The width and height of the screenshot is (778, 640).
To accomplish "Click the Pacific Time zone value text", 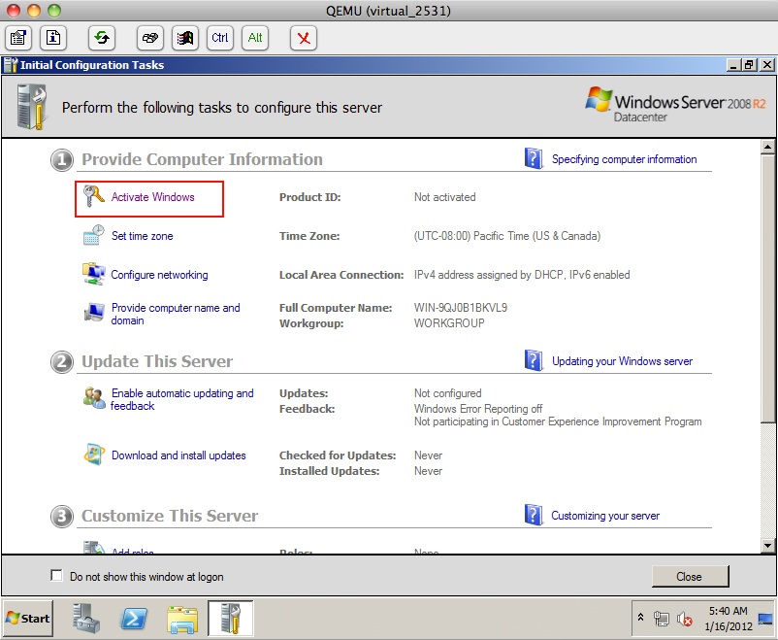I will 507,236.
